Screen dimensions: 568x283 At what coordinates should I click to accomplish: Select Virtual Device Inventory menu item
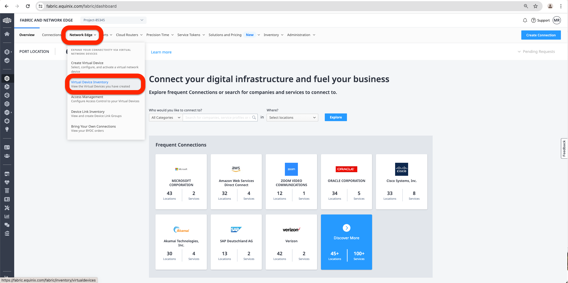click(90, 82)
